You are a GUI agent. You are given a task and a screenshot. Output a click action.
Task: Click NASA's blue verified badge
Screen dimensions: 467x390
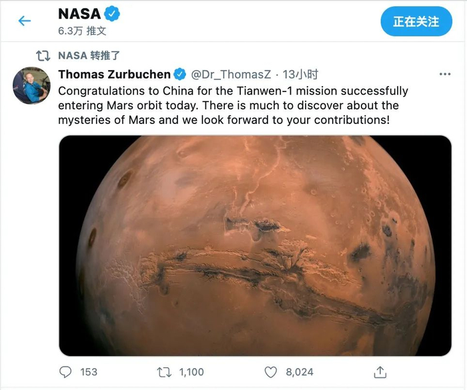[114, 13]
